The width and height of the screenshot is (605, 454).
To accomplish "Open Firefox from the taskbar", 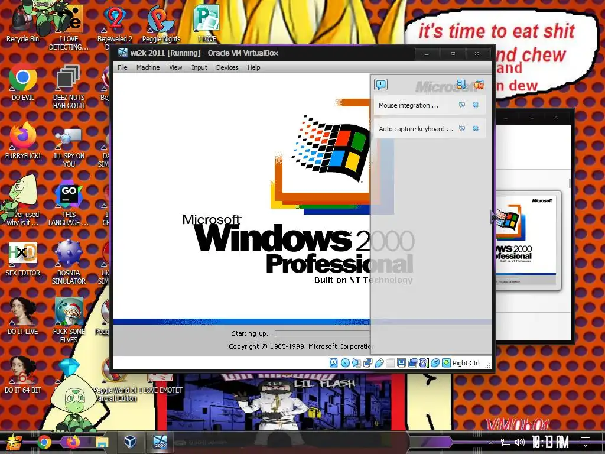I will click(x=73, y=442).
